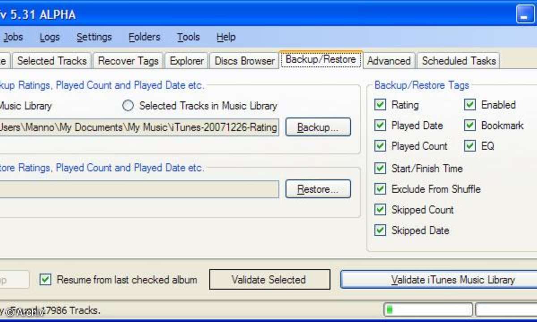Toggle the Exclude From Shuffle checkbox

point(380,189)
